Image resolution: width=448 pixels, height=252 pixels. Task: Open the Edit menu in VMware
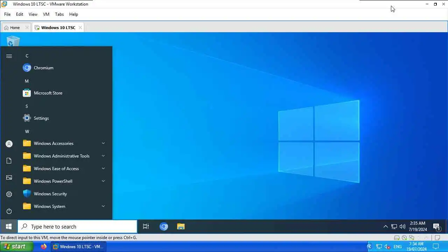tap(20, 14)
